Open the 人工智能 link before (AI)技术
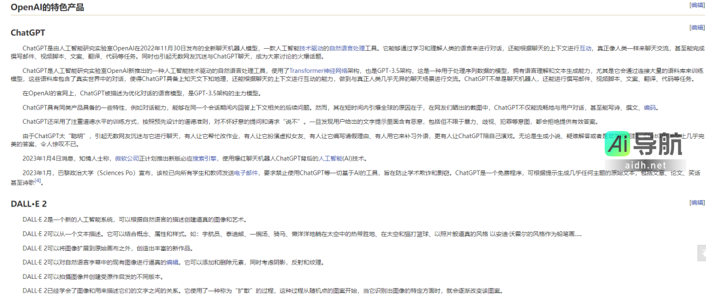706x303 pixels. click(331, 158)
